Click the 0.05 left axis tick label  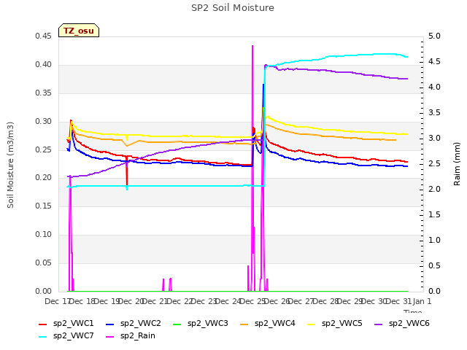point(43,262)
